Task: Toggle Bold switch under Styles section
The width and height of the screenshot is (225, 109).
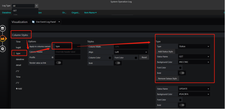Action: point(118,63)
